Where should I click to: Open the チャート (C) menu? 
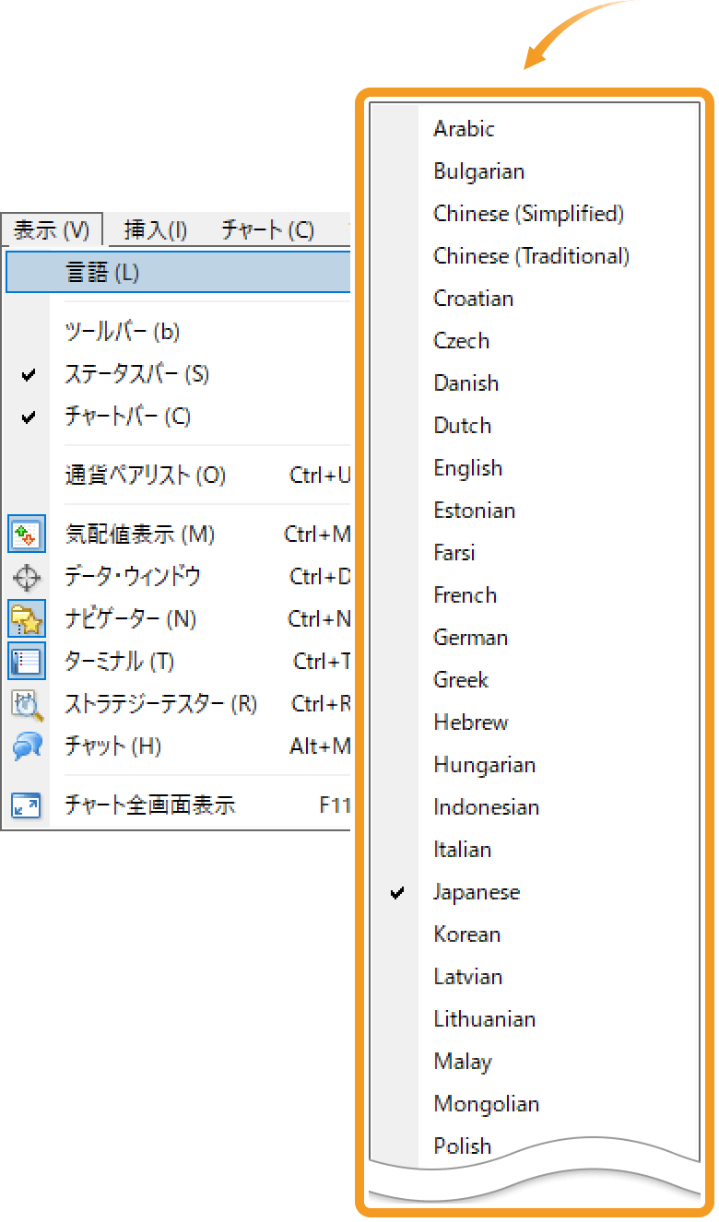click(268, 230)
